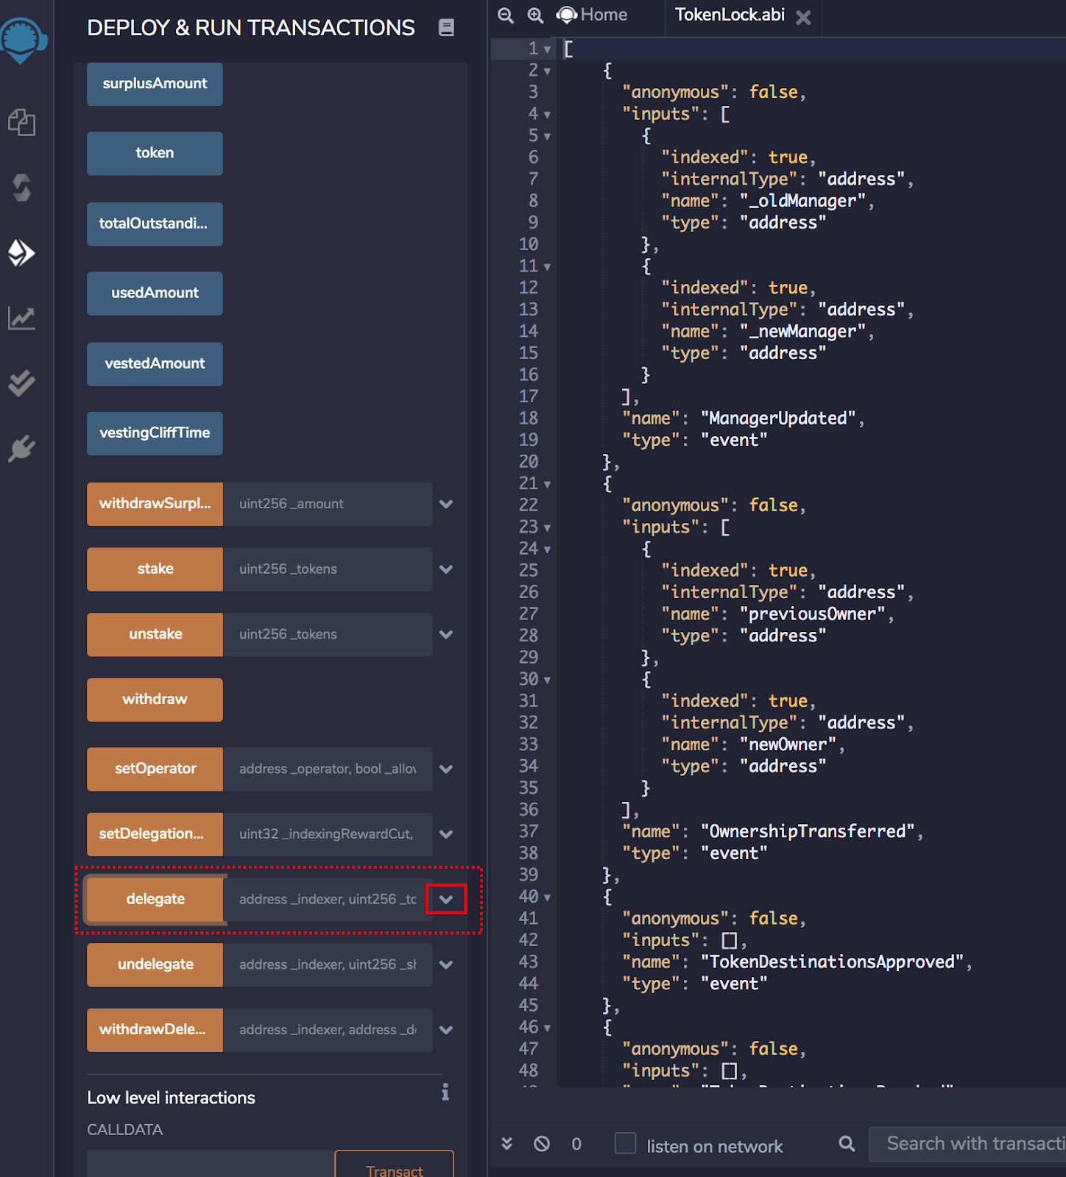
Task: Open documentation icon beside Deploy & Run Transactions
Action: (x=446, y=27)
